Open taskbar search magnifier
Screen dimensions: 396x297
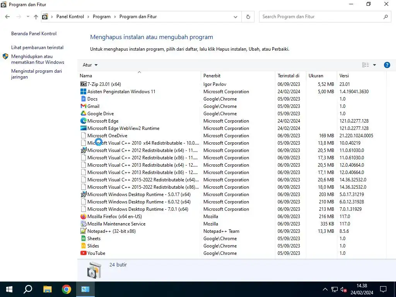pyautogui.click(x=28, y=289)
